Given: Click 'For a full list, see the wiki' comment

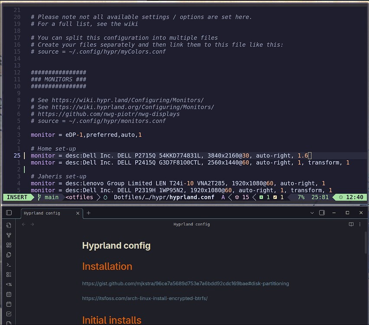Looking at the screenshot, I should tap(84, 24).
